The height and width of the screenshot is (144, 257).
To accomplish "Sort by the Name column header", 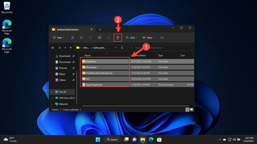I will [x=88, y=55].
